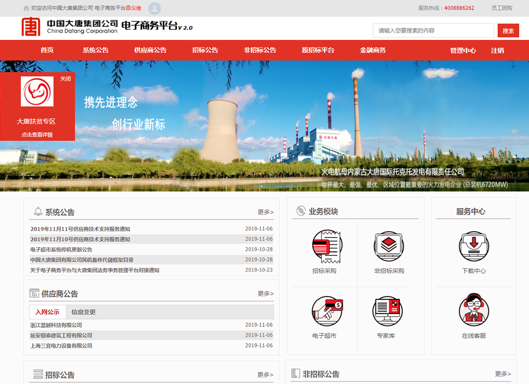Open the 专家库 module icon
This screenshot has height=384, width=529.
click(388, 311)
